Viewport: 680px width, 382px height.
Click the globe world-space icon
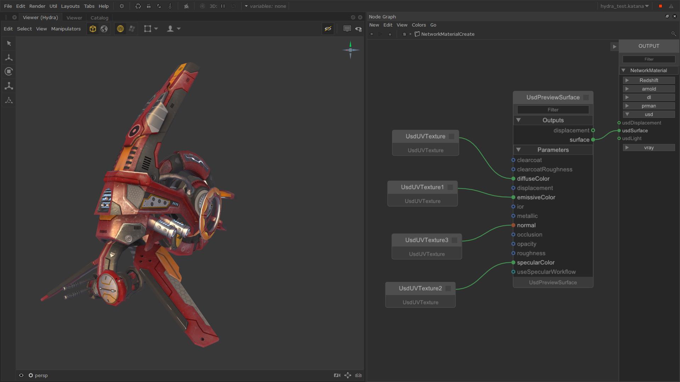104,29
